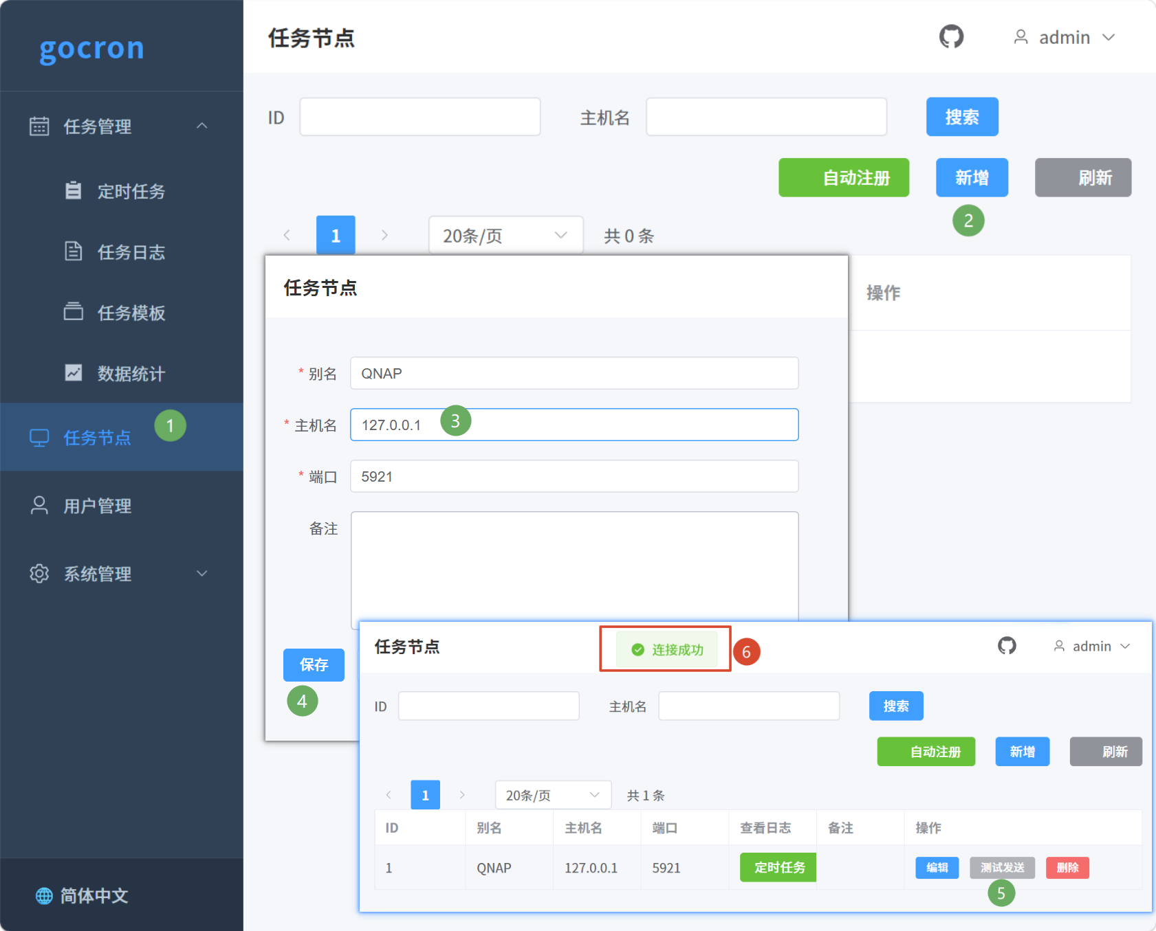1156x931 pixels.
Task: Click the monitor icon beside 任务节点
Action: tap(39, 438)
